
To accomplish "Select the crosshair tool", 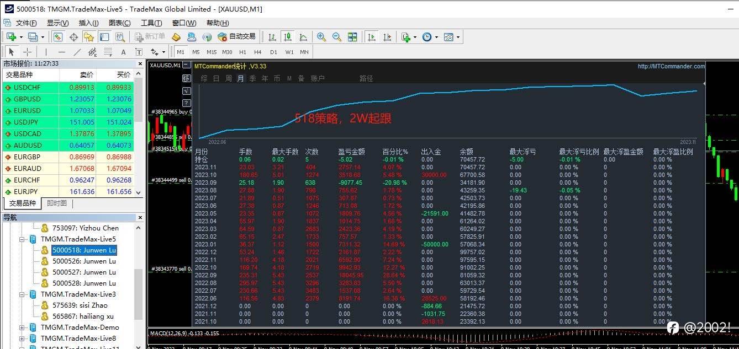I will click(27, 52).
